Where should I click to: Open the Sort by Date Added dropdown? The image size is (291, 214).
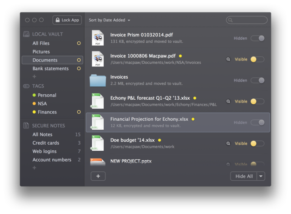click(110, 20)
